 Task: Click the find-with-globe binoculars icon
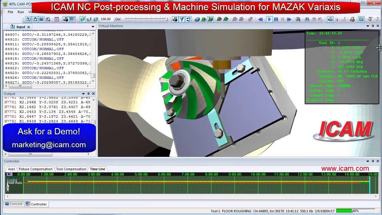click(298, 19)
